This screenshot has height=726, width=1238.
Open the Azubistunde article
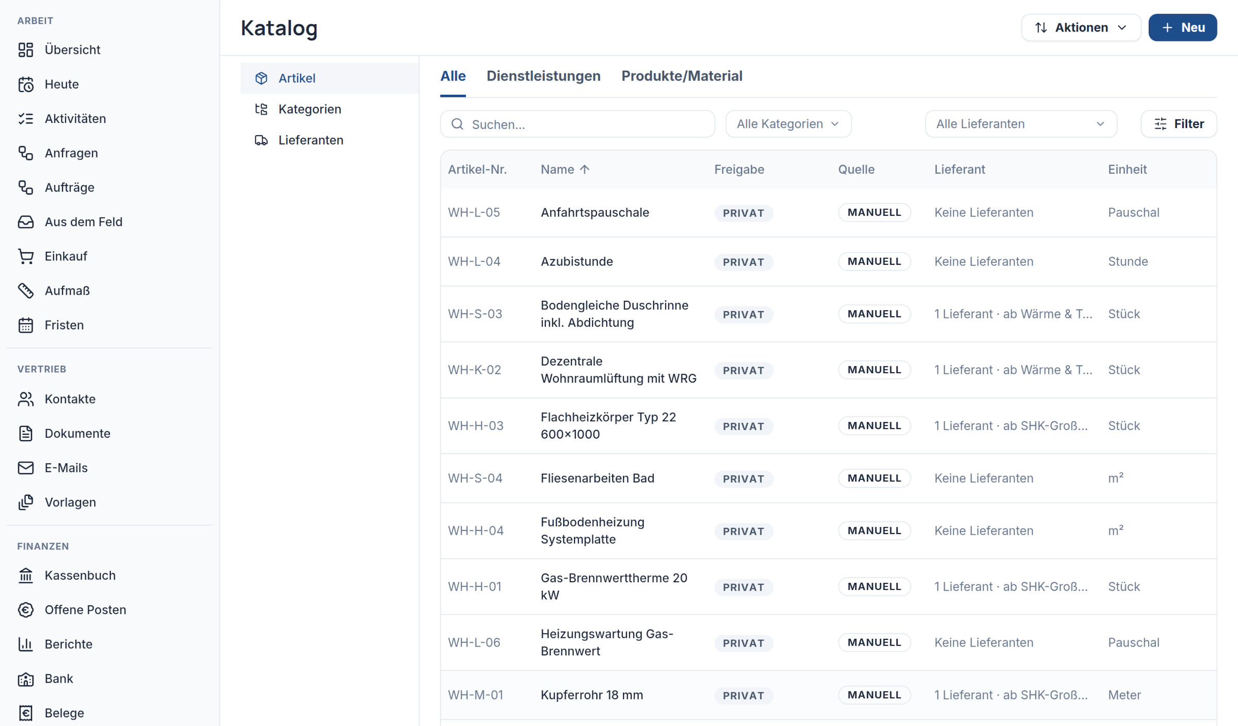[x=577, y=262]
